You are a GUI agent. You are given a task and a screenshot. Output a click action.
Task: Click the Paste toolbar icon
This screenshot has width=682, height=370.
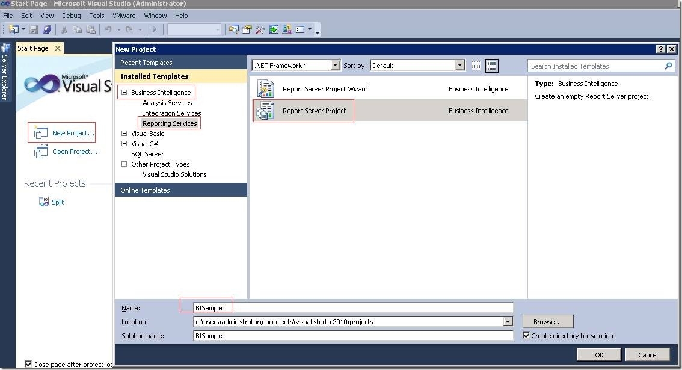click(x=91, y=29)
